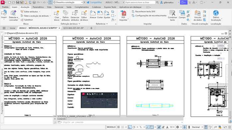Toggle isometric drafting in status bar
Image resolution: width=232 pixels, height=130 pixels.
pos(141,127)
